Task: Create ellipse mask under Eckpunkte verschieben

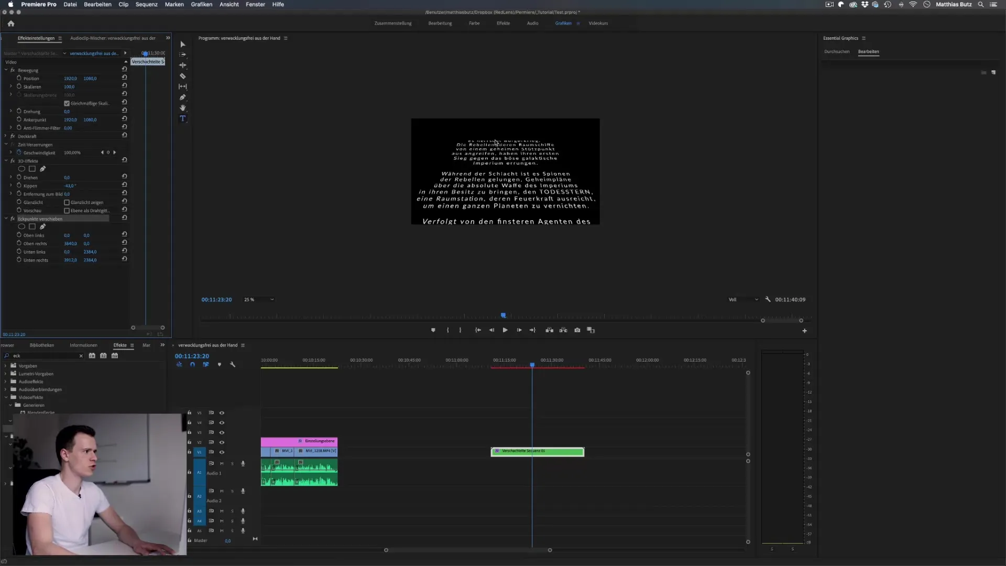Action: 21,226
